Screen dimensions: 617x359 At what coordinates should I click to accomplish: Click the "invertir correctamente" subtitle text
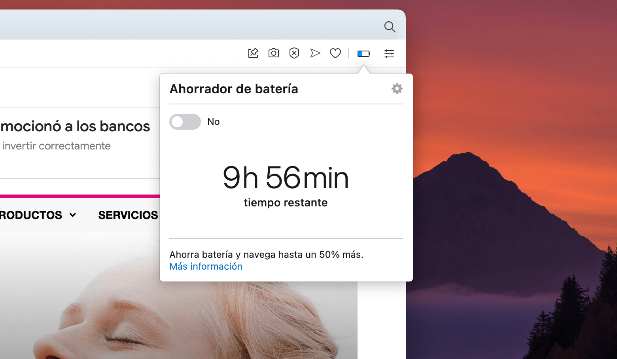(x=57, y=145)
